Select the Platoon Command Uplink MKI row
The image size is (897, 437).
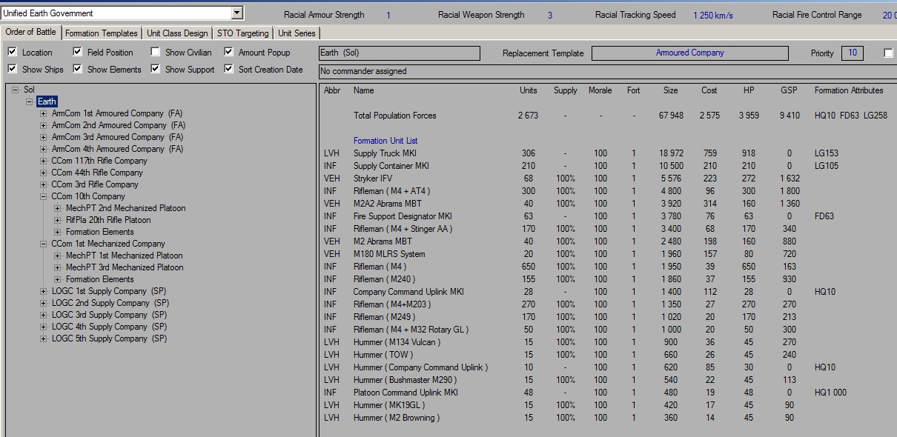[608, 393]
